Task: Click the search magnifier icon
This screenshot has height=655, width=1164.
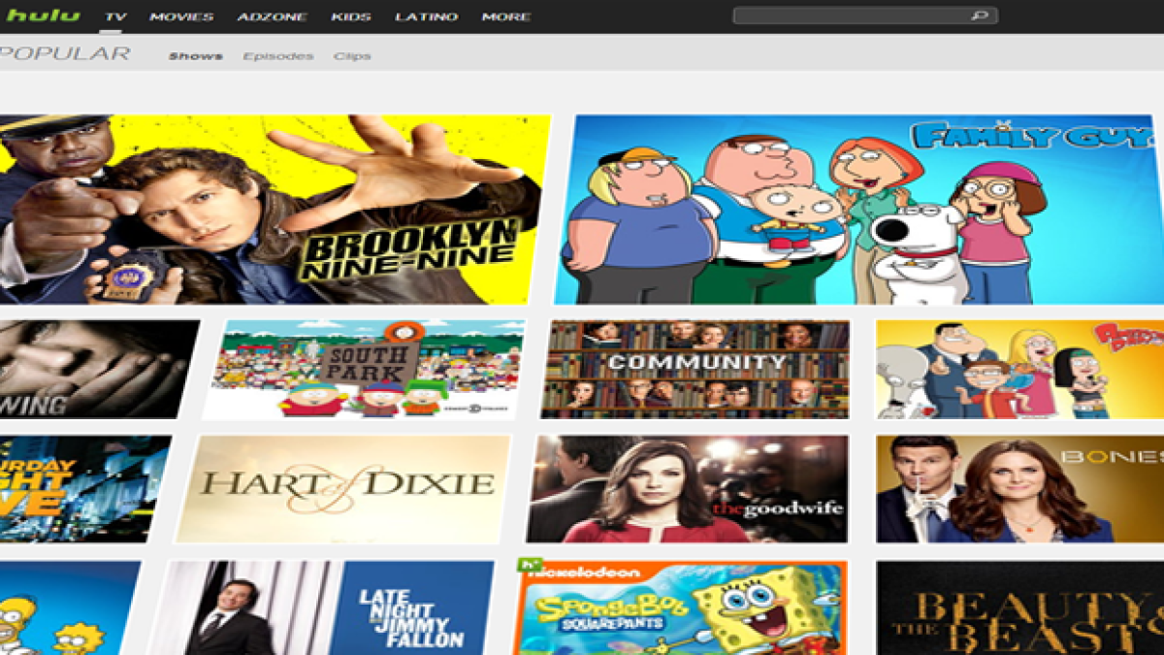Action: 980,16
